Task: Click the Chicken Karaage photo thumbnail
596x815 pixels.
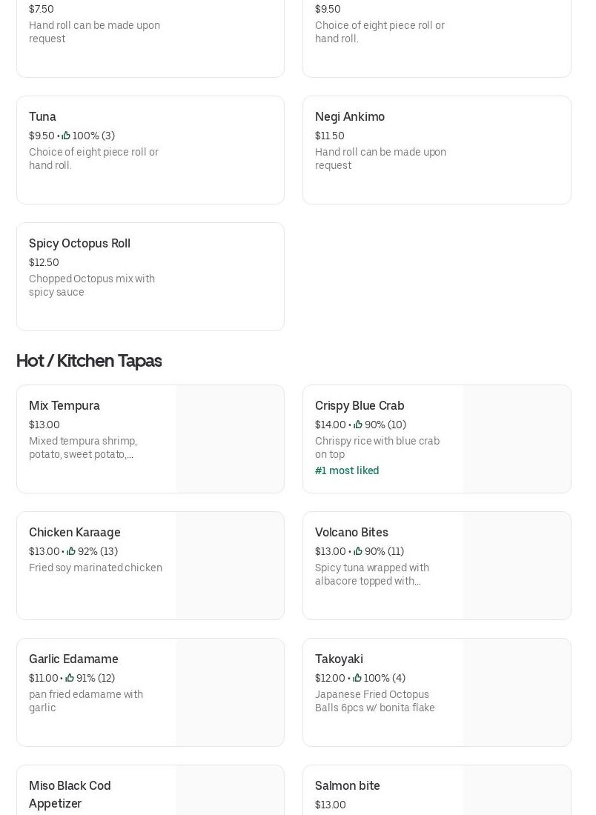Action: point(230,565)
